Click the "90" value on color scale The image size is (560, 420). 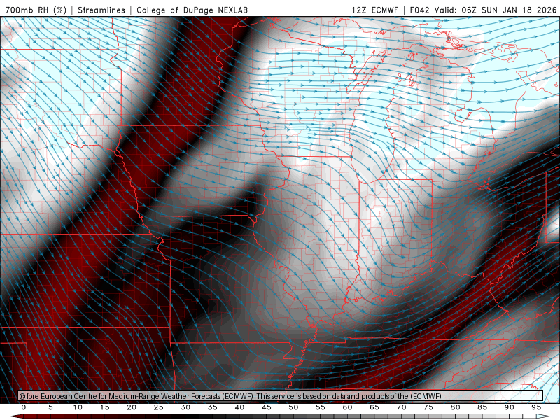510,407
